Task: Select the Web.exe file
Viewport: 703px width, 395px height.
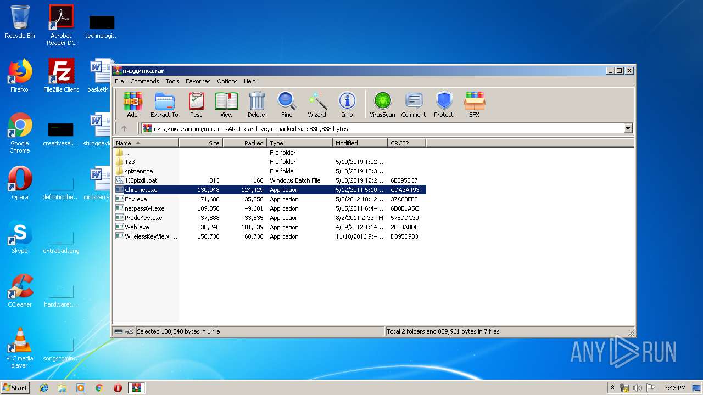Action: point(270,227)
